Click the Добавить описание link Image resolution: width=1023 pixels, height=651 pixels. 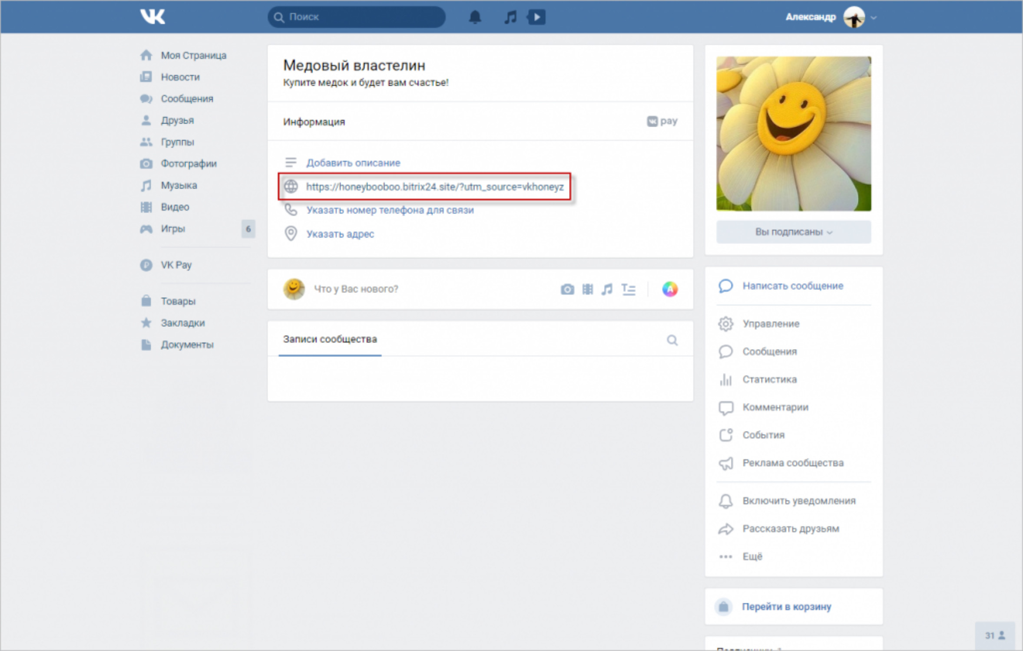[x=353, y=163]
